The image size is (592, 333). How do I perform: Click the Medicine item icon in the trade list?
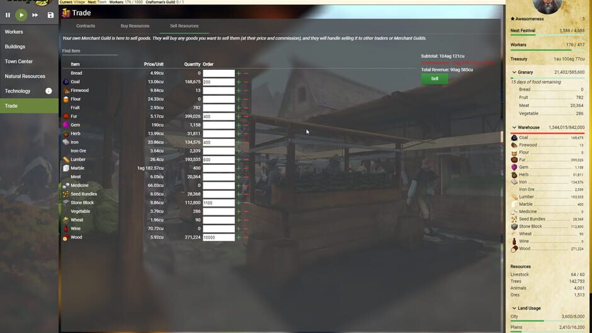coord(66,185)
